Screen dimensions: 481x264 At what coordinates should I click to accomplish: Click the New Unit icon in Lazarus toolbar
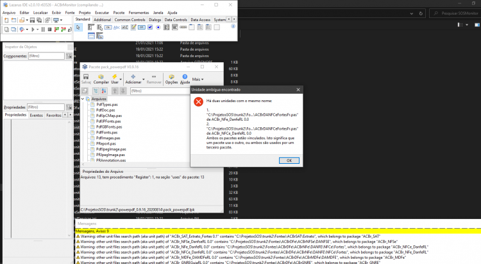(6, 21)
